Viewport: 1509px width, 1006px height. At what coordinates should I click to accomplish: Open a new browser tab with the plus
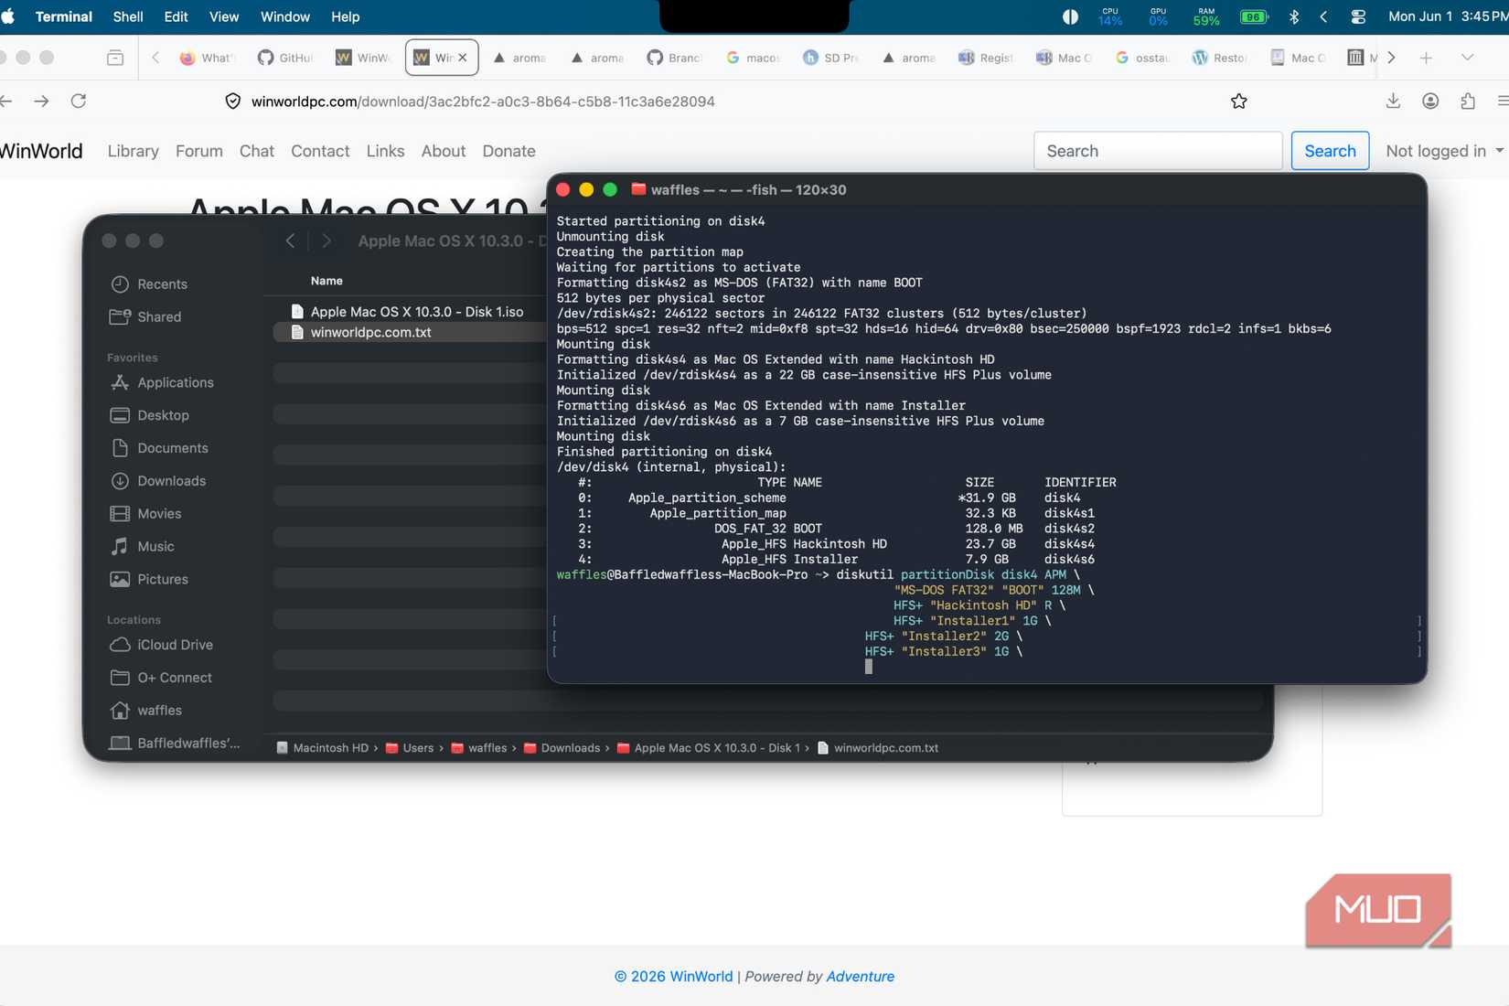click(1426, 58)
